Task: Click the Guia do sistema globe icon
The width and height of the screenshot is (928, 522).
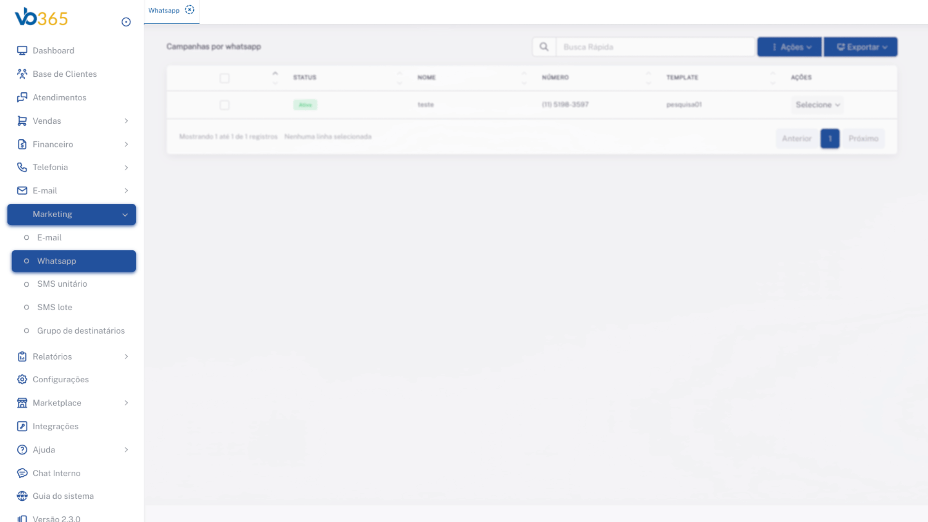Action: pyautogui.click(x=22, y=496)
